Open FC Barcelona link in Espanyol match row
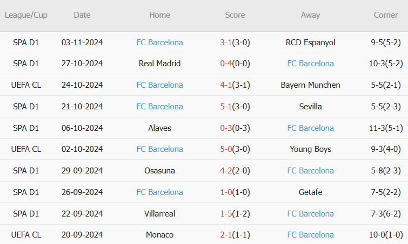The height and width of the screenshot is (244, 408). [x=159, y=42]
